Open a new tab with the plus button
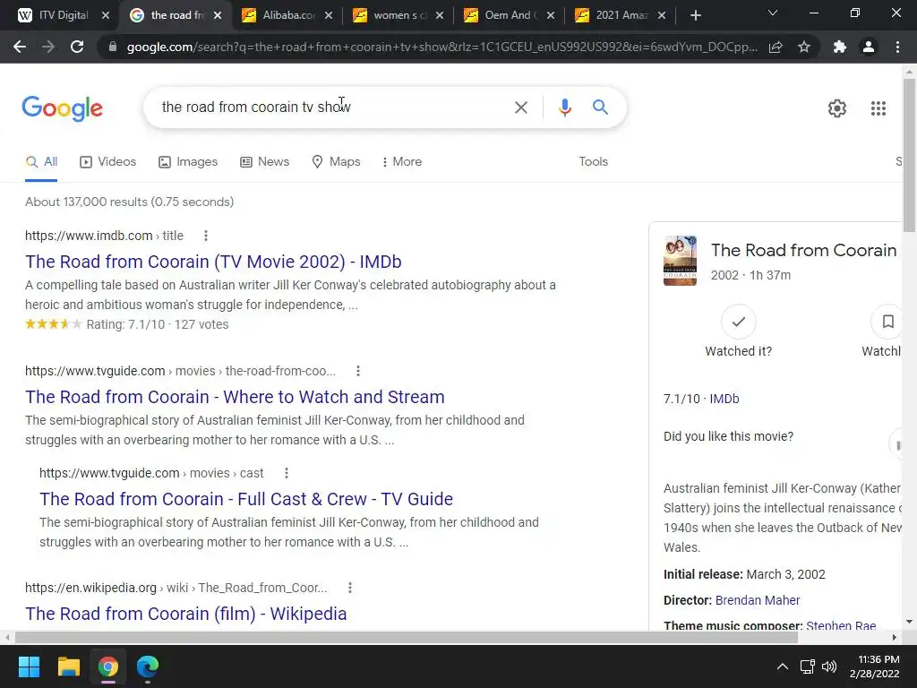 pos(695,15)
